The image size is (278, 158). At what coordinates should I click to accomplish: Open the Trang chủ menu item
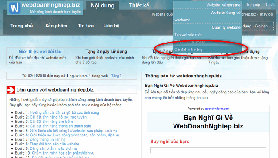[22, 26]
